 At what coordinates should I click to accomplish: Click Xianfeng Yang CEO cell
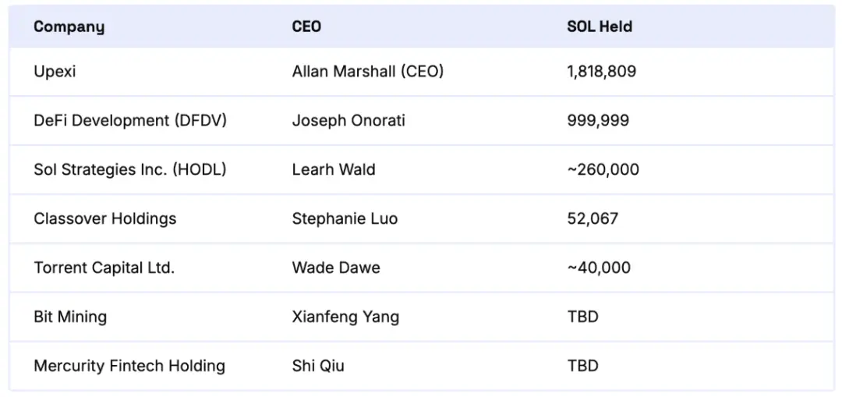coord(345,317)
